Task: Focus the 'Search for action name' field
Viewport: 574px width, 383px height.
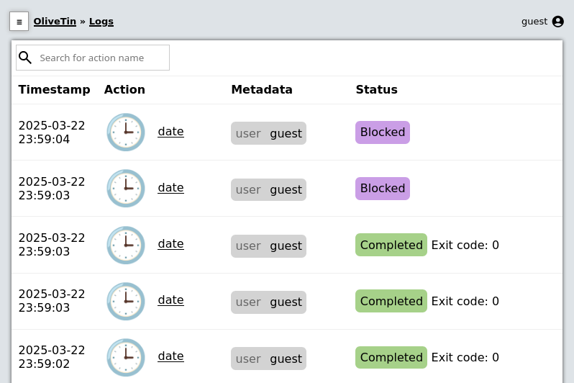Action: 101,58
